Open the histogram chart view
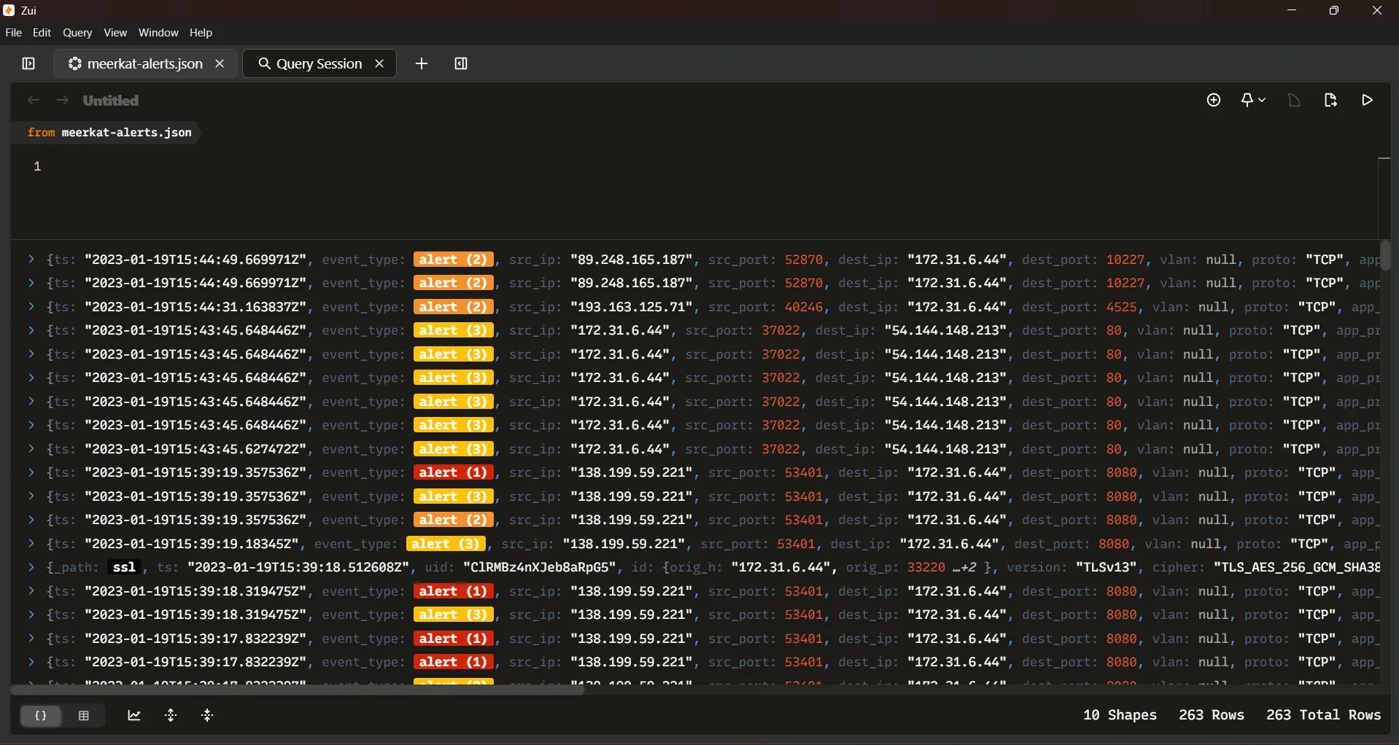This screenshot has height=745, width=1399. pos(134,716)
